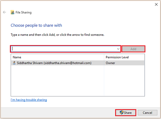Open the Owner permission level cell
The width and height of the screenshot is (161, 119).
111,63
